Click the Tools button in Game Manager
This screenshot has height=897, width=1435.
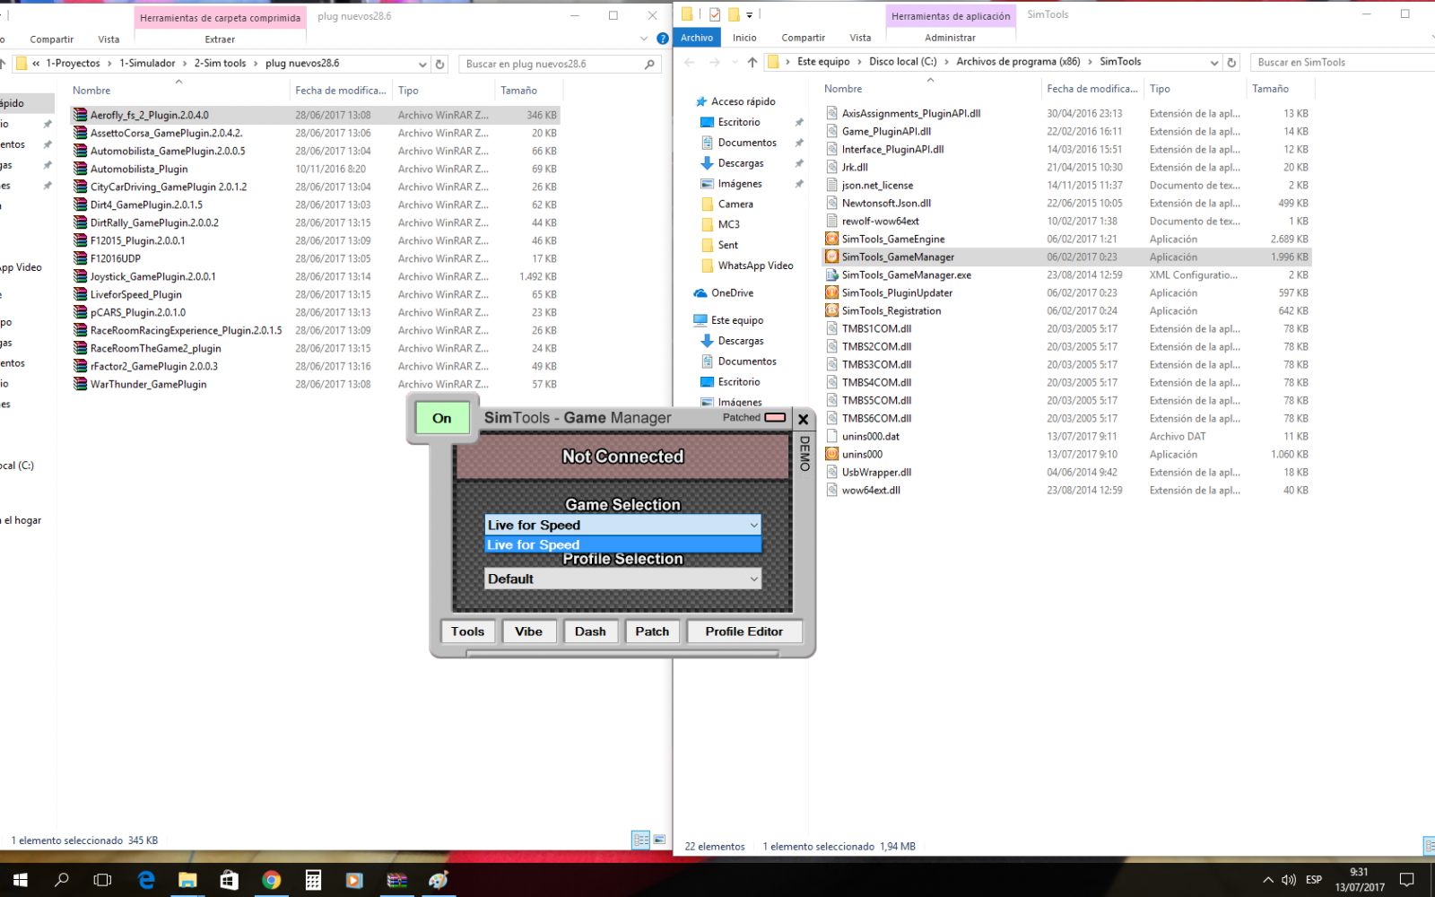(x=467, y=631)
